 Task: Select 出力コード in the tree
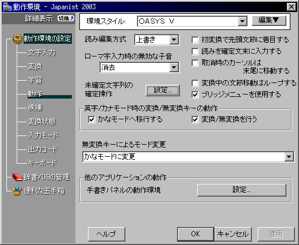43,149
